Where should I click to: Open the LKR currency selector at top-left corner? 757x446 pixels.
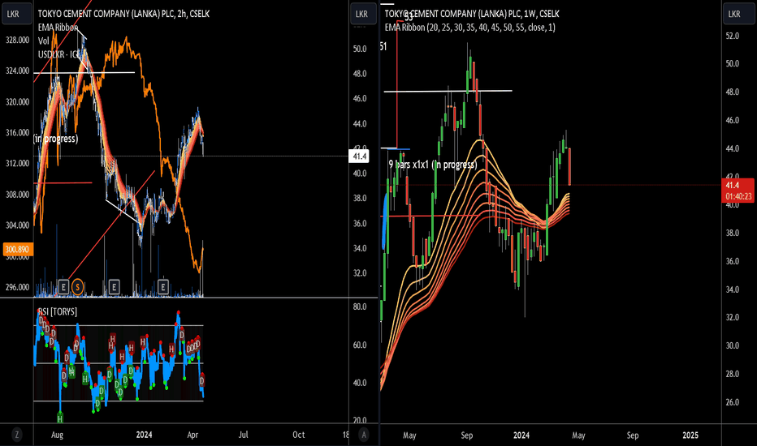[16, 14]
